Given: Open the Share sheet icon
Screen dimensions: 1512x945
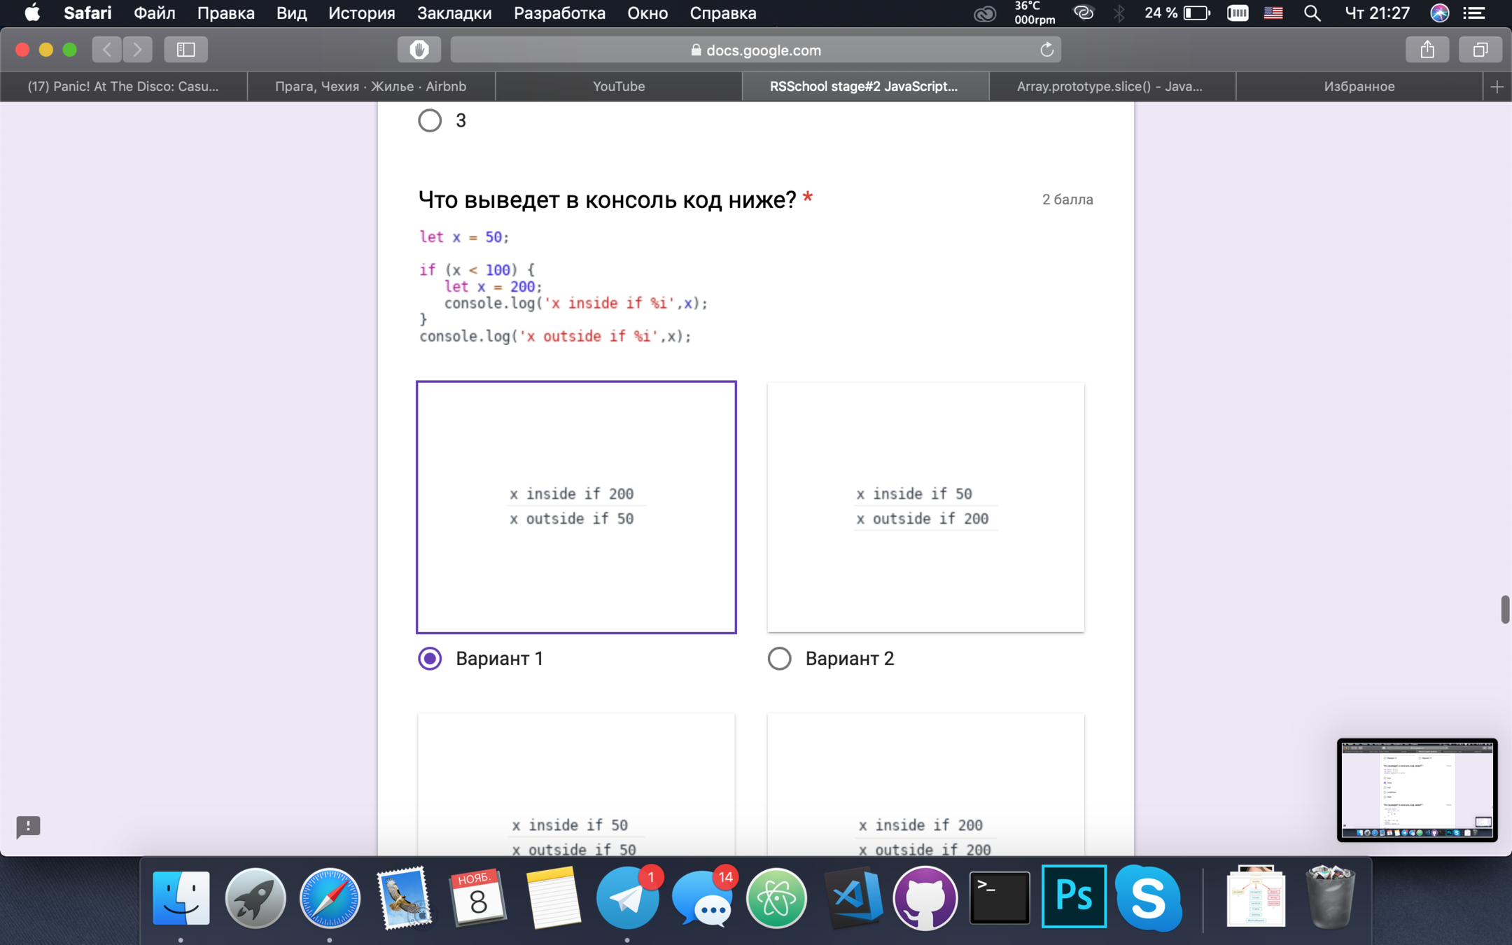Looking at the screenshot, I should 1427,50.
